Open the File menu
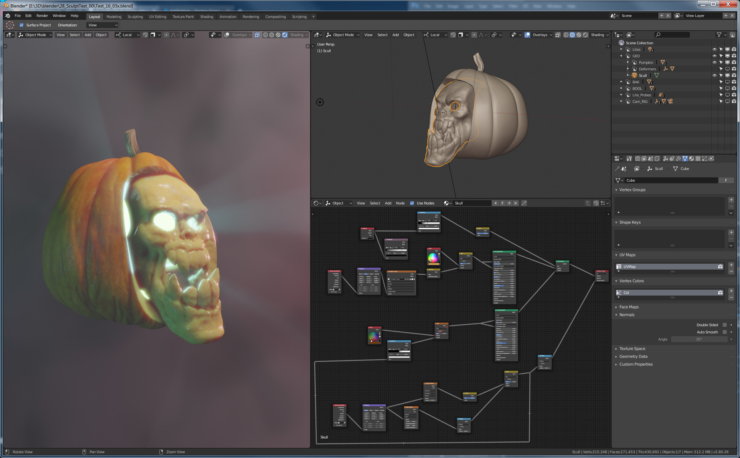740x458 pixels. click(x=18, y=16)
